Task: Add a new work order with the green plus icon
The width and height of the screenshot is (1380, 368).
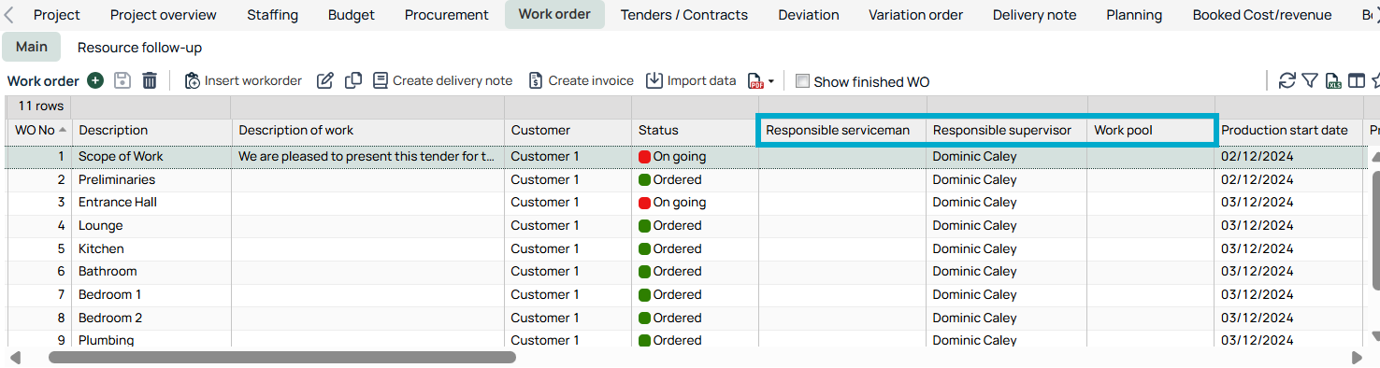Action: (95, 81)
